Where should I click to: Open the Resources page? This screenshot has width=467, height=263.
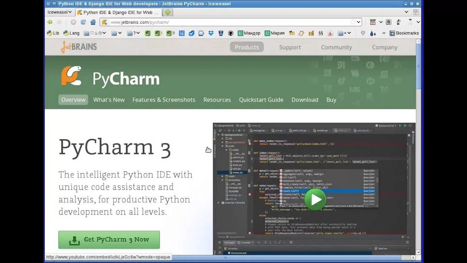tap(217, 100)
